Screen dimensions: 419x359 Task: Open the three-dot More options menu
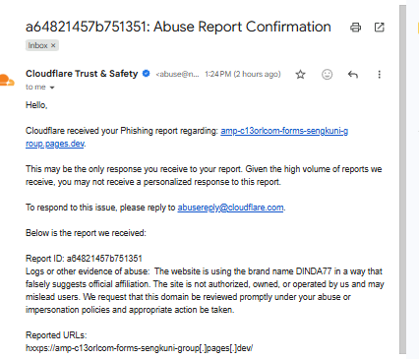(x=380, y=75)
